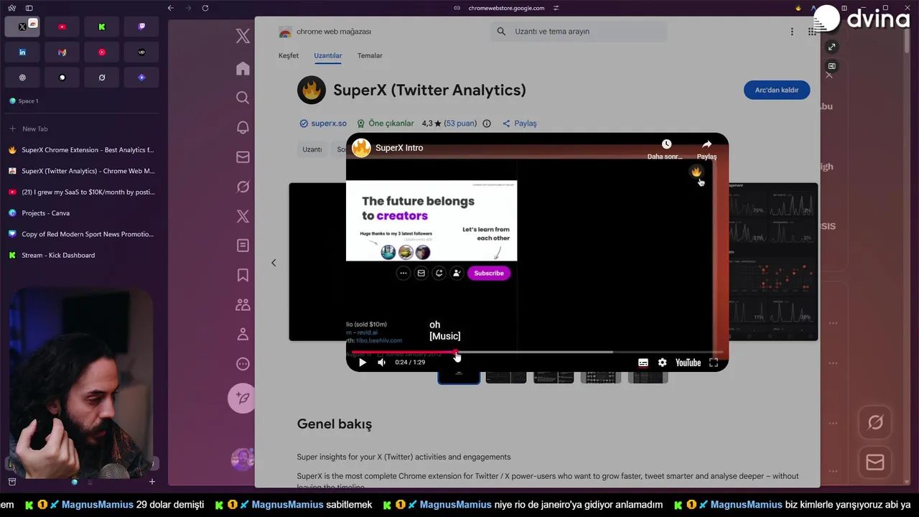
Task: Open the pinned Gmail tab tile
Action: coord(62,52)
